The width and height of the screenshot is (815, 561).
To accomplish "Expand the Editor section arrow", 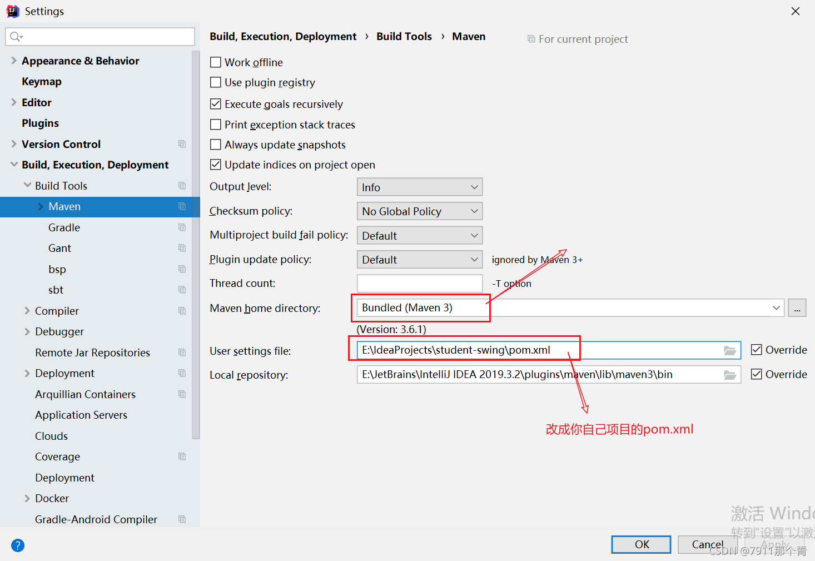I will click(x=14, y=102).
